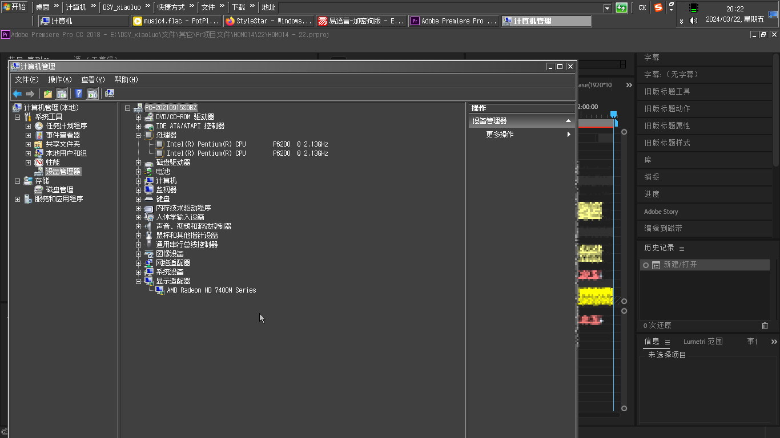This screenshot has height=438, width=780.
Task: Open the 查看(V) menu
Action: (93, 80)
